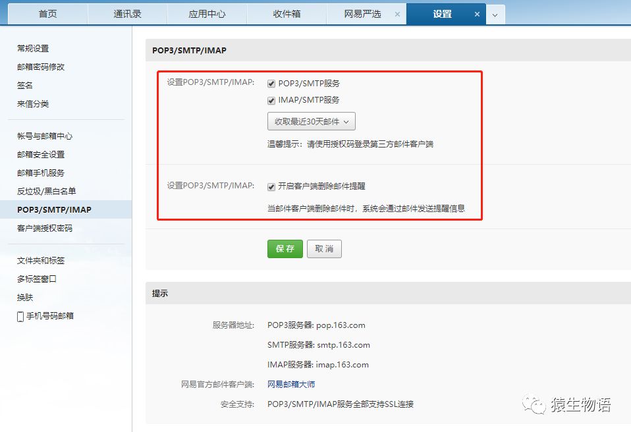Open 手机号码邮箱 in the sidebar
631x432 pixels.
coord(50,315)
